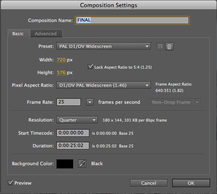Click the Duration timecode field
This screenshot has width=217, height=194.
pos(73,146)
